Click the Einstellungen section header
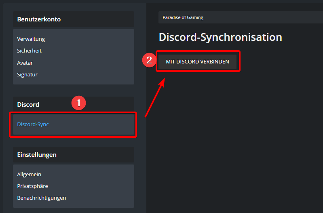This screenshot has width=323, height=213. tap(37, 155)
